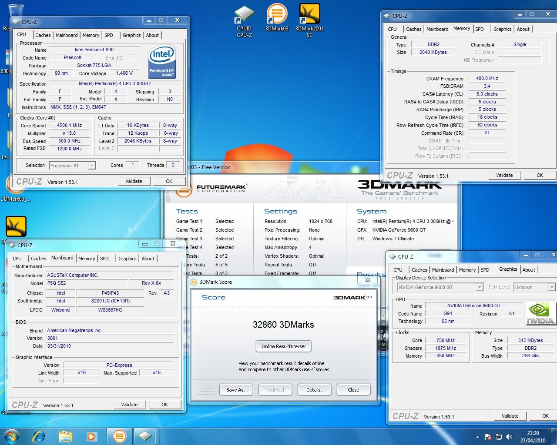The image size is (557, 445).
Task: Click the clock showing 23:20
Action: pos(533,436)
